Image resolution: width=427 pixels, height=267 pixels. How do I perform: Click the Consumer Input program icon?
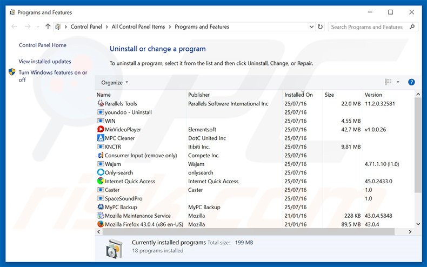coord(101,155)
